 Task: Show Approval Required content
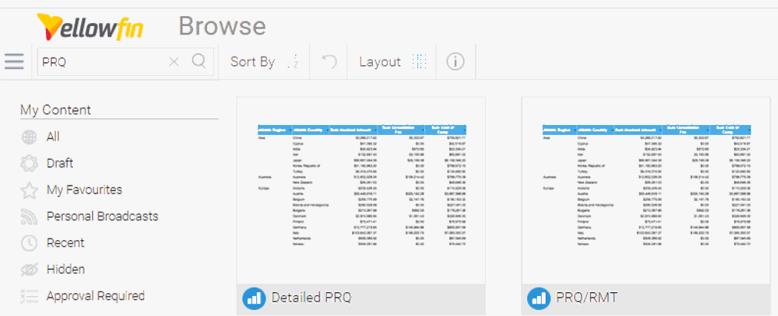pos(96,296)
